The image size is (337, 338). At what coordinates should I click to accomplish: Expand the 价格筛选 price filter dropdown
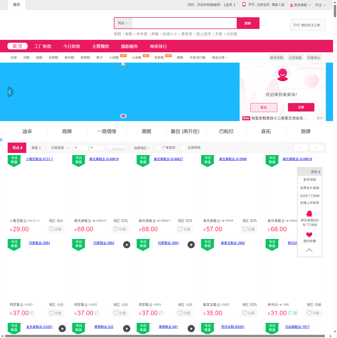tap(60, 148)
